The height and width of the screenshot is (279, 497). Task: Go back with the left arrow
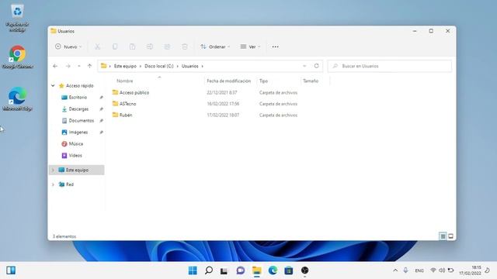click(x=55, y=66)
